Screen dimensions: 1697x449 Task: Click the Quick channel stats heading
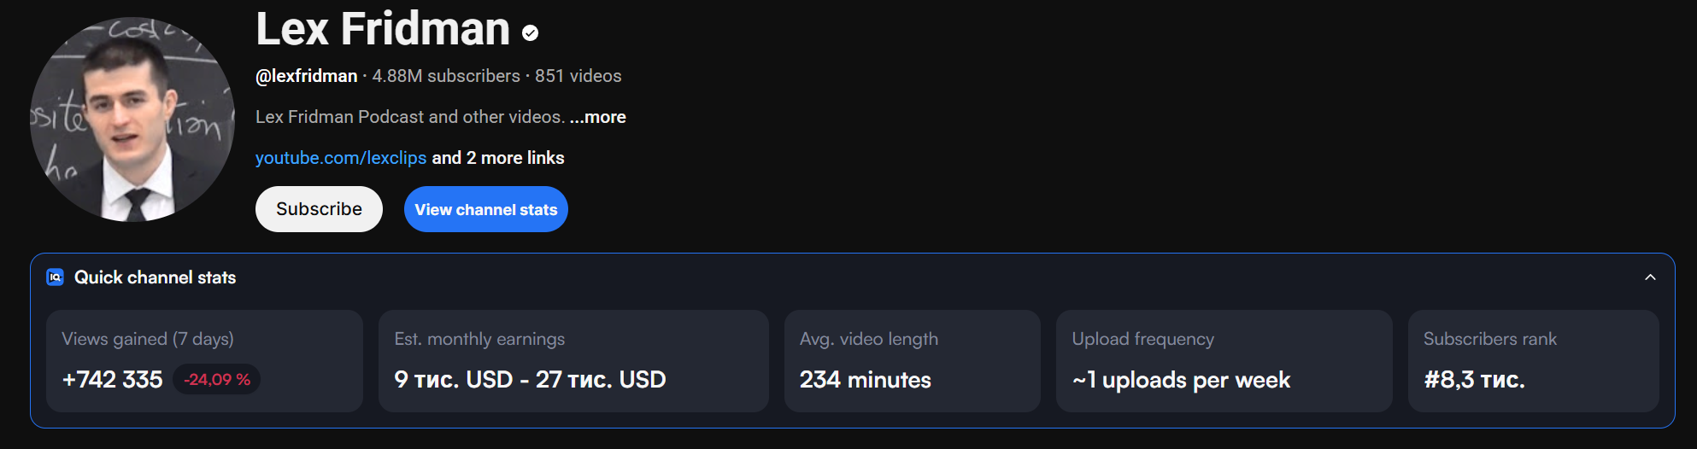pos(155,277)
